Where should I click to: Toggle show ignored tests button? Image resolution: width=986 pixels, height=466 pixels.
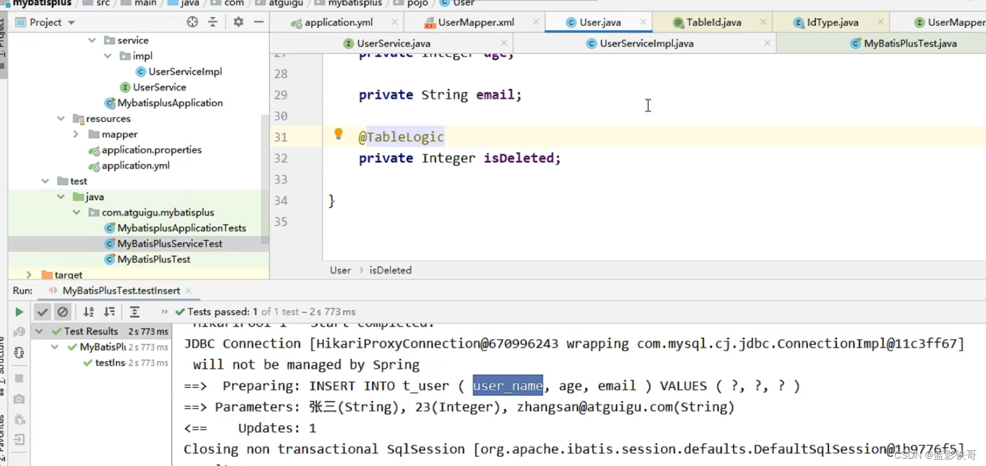coord(62,312)
